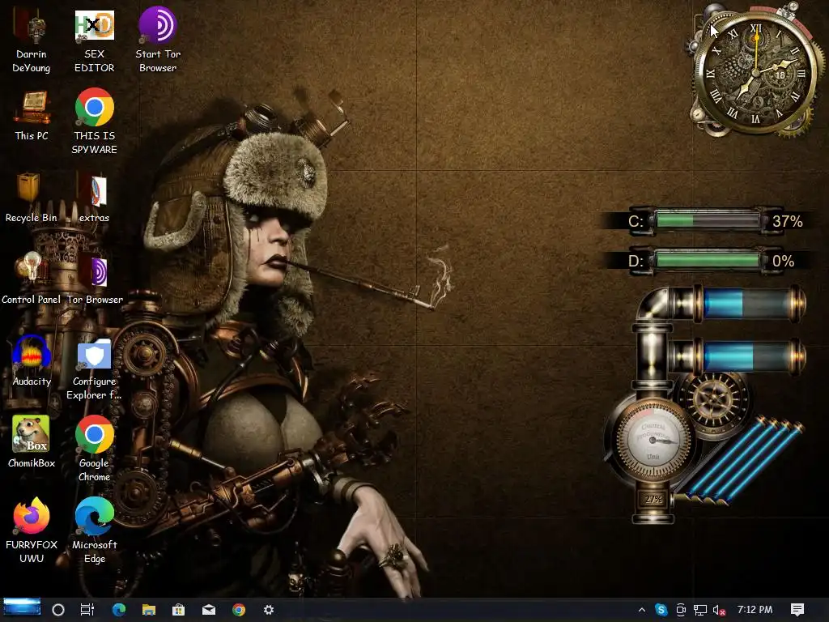Select the Start Tor Browser shortcut
The width and height of the screenshot is (829, 622).
click(158, 40)
